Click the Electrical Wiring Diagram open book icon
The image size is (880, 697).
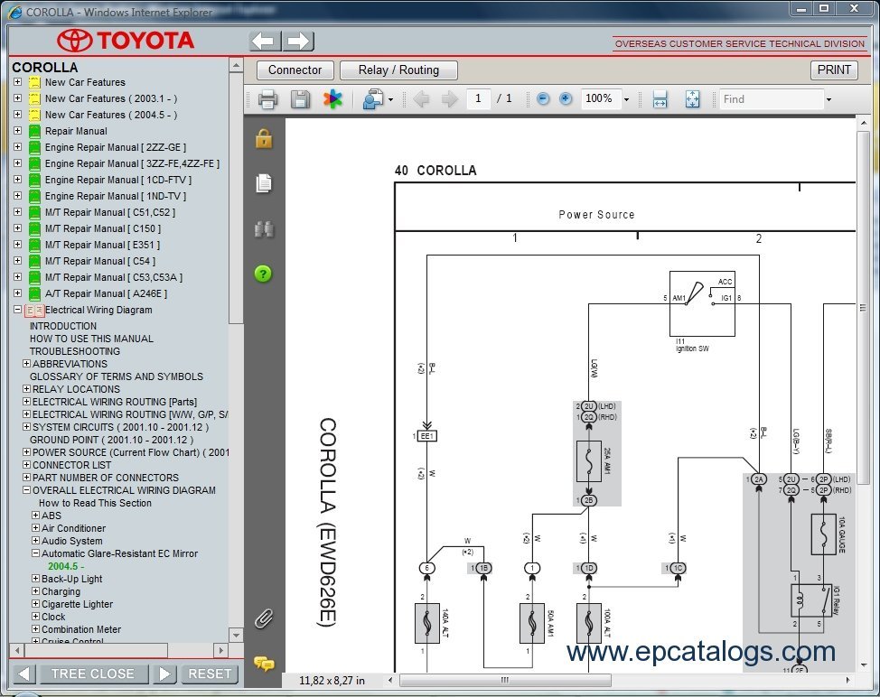coord(35,310)
